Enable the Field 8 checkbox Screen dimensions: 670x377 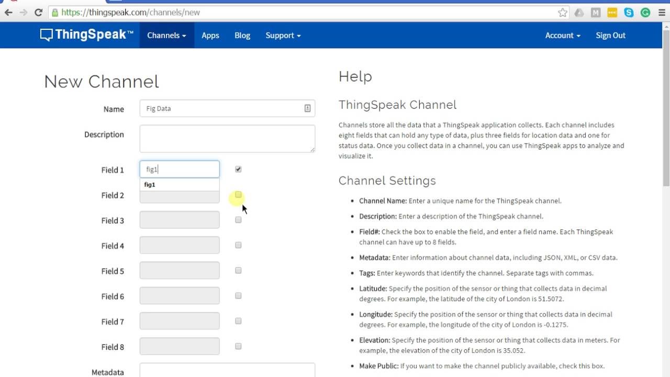point(238,346)
